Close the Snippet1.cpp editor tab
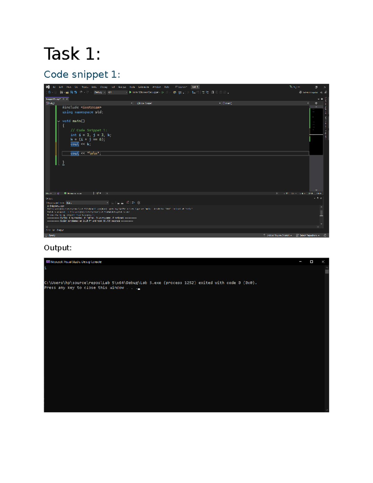The height and width of the screenshot is (483, 373). 67,99
